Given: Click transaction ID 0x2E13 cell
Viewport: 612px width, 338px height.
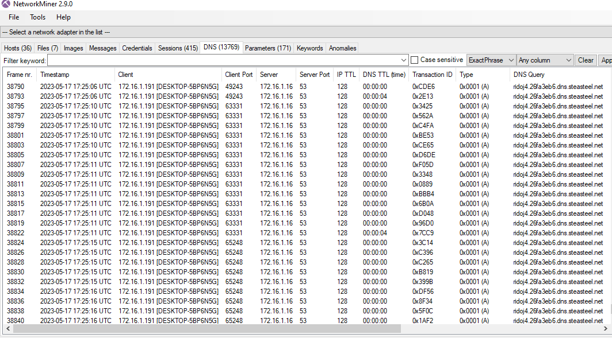Looking at the screenshot, I should (x=423, y=96).
